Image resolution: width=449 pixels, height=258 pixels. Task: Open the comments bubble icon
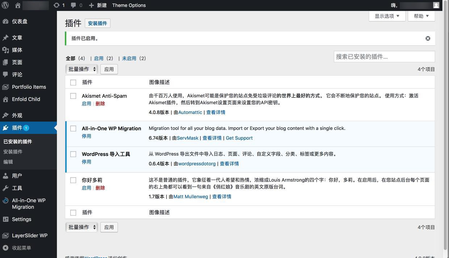[x=74, y=5]
